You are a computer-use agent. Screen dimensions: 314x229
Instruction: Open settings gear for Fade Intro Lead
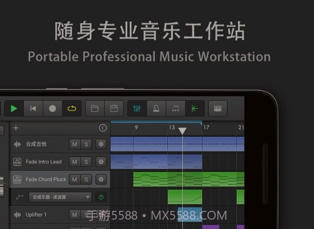tap(101, 162)
